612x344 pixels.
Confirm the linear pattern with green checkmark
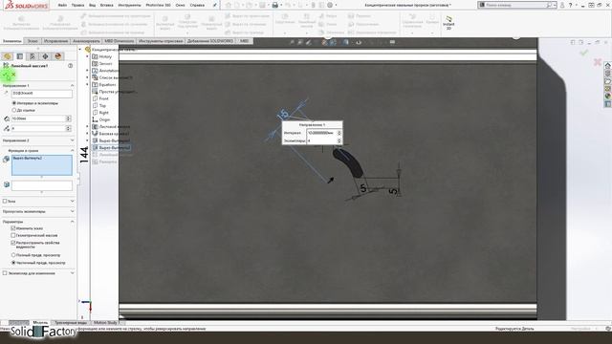coord(6,75)
